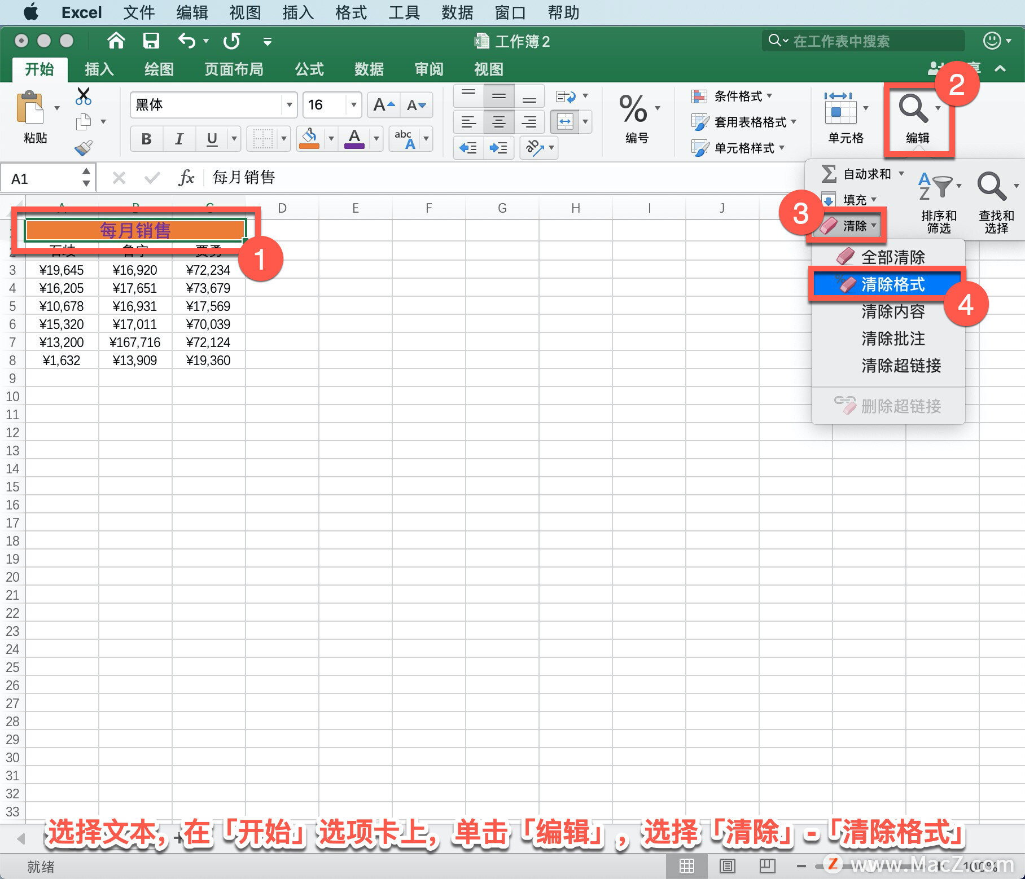The width and height of the screenshot is (1025, 879).
Task: Toggle align text left
Action: point(468,122)
